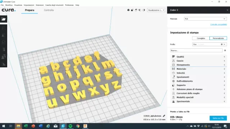
Task: Expand the Sperimentale settings category
Action: pyautogui.click(x=198, y=101)
